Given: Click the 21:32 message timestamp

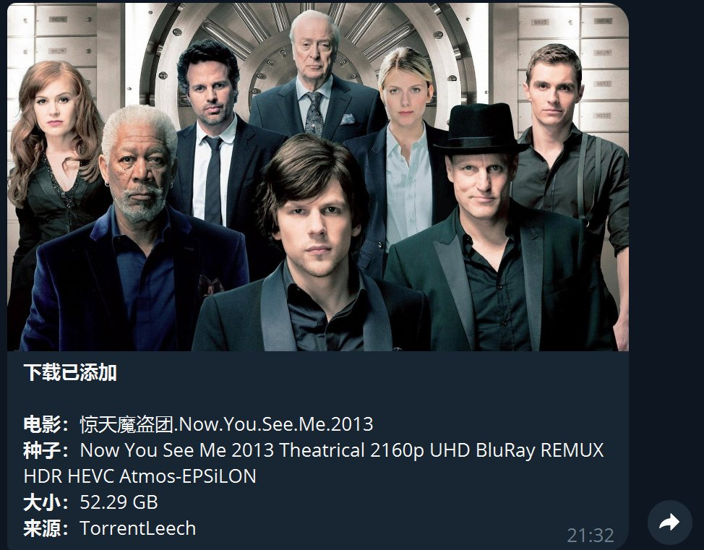Looking at the screenshot, I should point(590,535).
